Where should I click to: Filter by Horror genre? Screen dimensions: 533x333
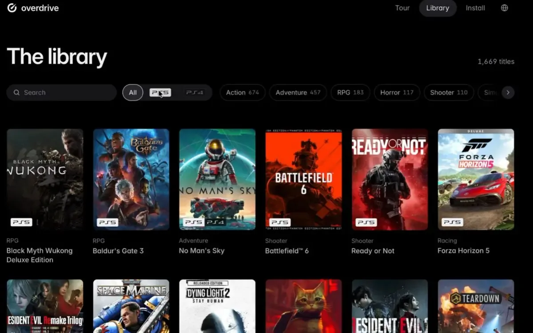point(397,92)
